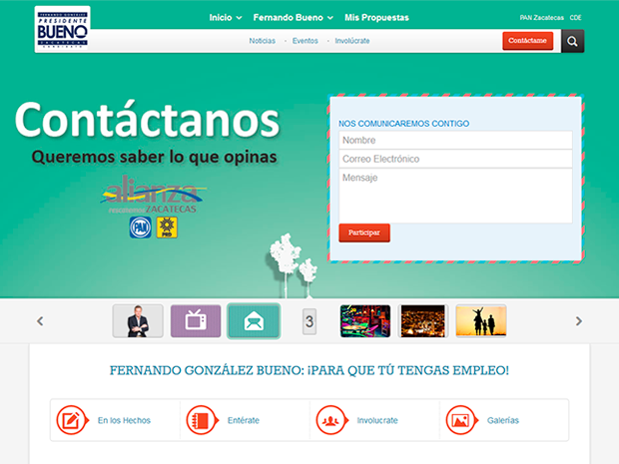619x464 pixels.
Task: Click the Alianza Rescatemos Zacatecas logo
Action: (153, 195)
